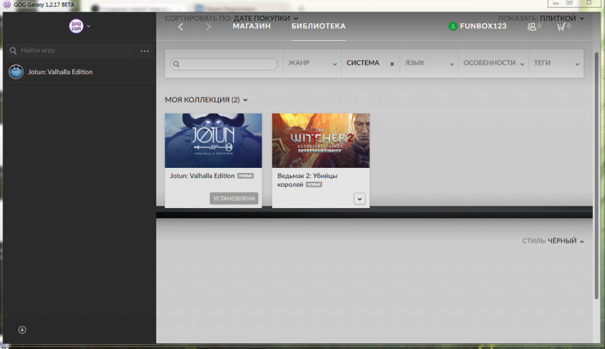
Task: Click Jotun avatar icon in sidebar
Action: point(16,72)
